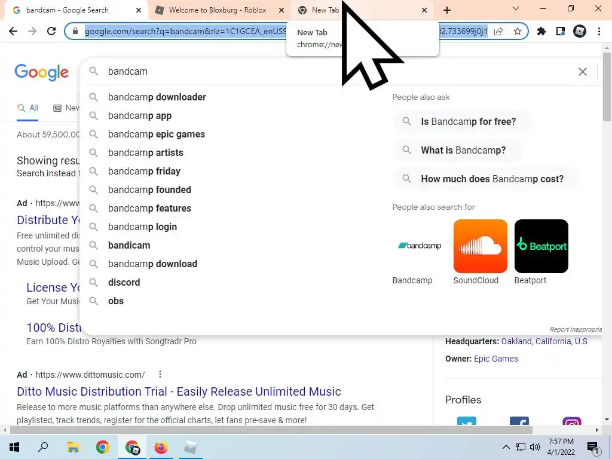
Task: Click 'What is Bandcamp?' question
Action: [x=457, y=150]
